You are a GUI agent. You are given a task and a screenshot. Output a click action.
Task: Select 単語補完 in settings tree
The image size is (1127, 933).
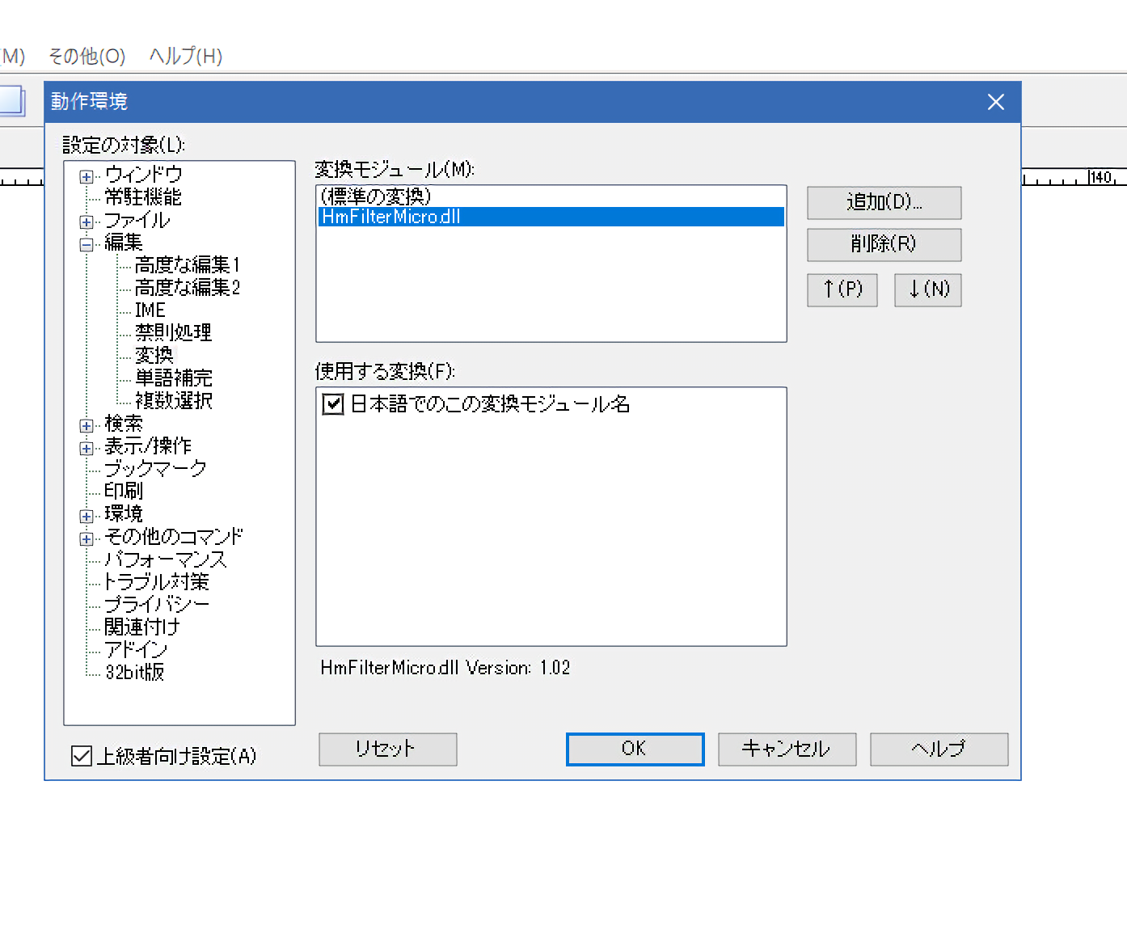point(173,378)
